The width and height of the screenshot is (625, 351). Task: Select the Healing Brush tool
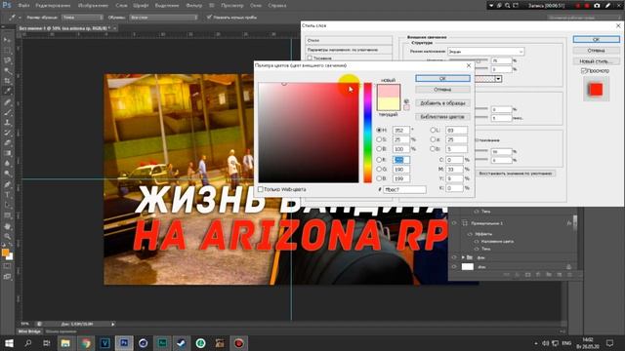[7, 102]
